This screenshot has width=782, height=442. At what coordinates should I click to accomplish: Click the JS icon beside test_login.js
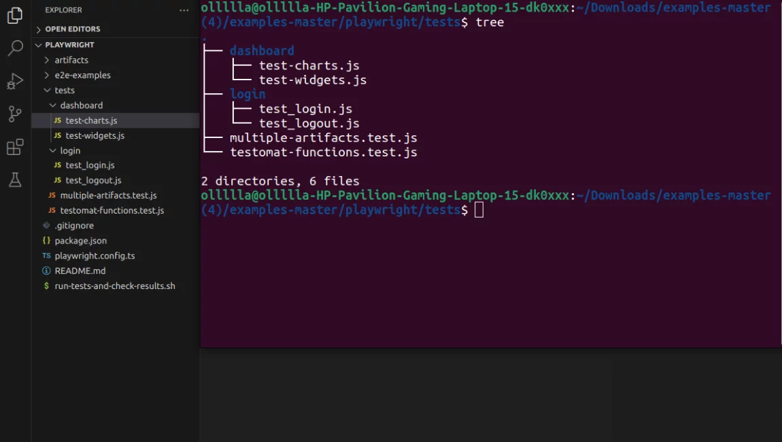point(58,165)
